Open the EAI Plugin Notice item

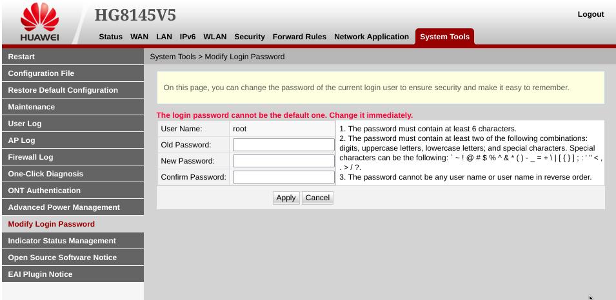pyautogui.click(x=73, y=274)
